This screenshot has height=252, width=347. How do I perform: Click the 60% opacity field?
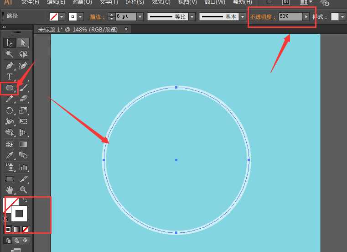point(290,16)
